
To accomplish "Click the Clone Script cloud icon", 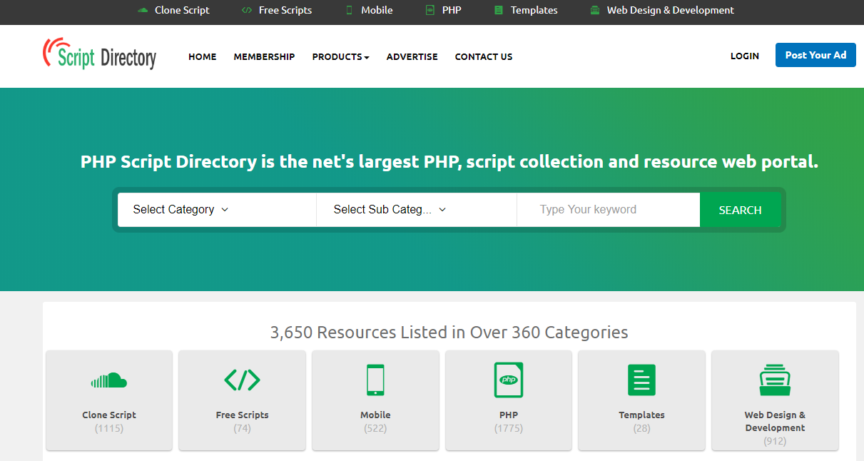I will pyautogui.click(x=108, y=380).
